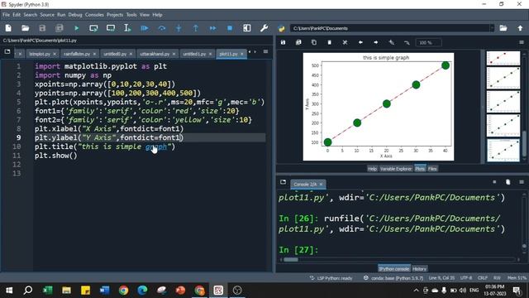
Task: Switch to the Files pane tab
Action: (432, 169)
